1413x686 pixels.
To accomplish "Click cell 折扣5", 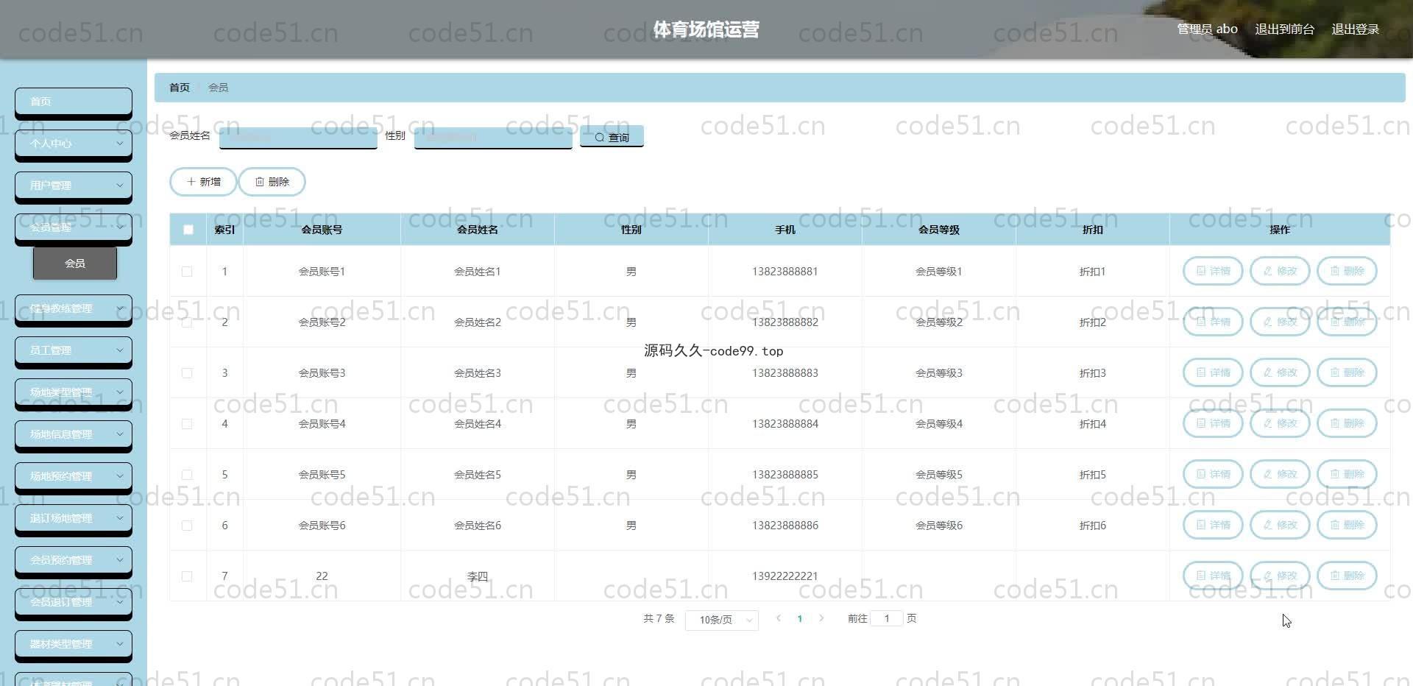I will coord(1092,475).
